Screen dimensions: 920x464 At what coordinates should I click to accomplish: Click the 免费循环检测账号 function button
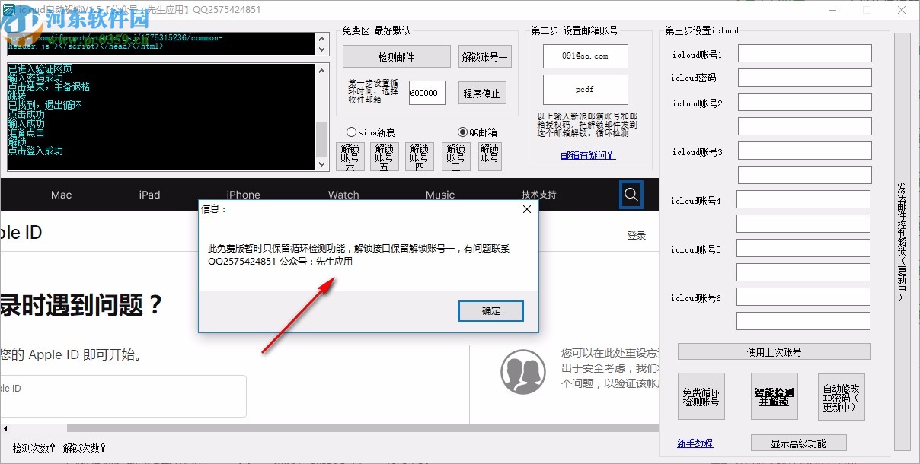700,396
